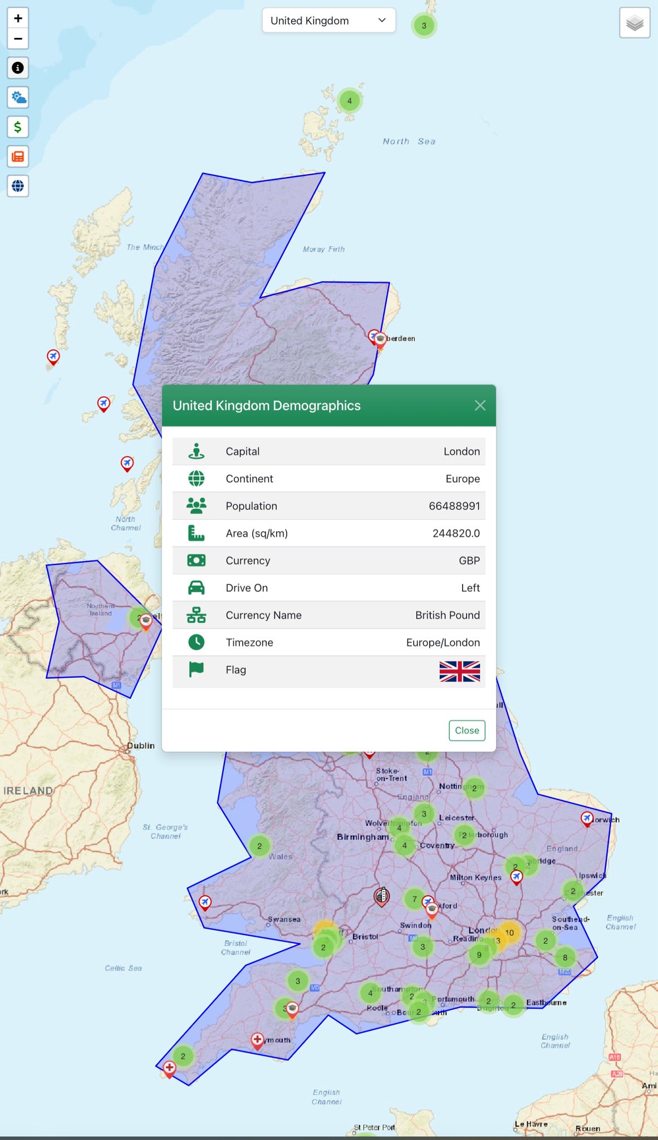The image size is (658, 1140).
Task: Click the cluster marker labeled 7 near Oxford
Action: [x=414, y=899]
